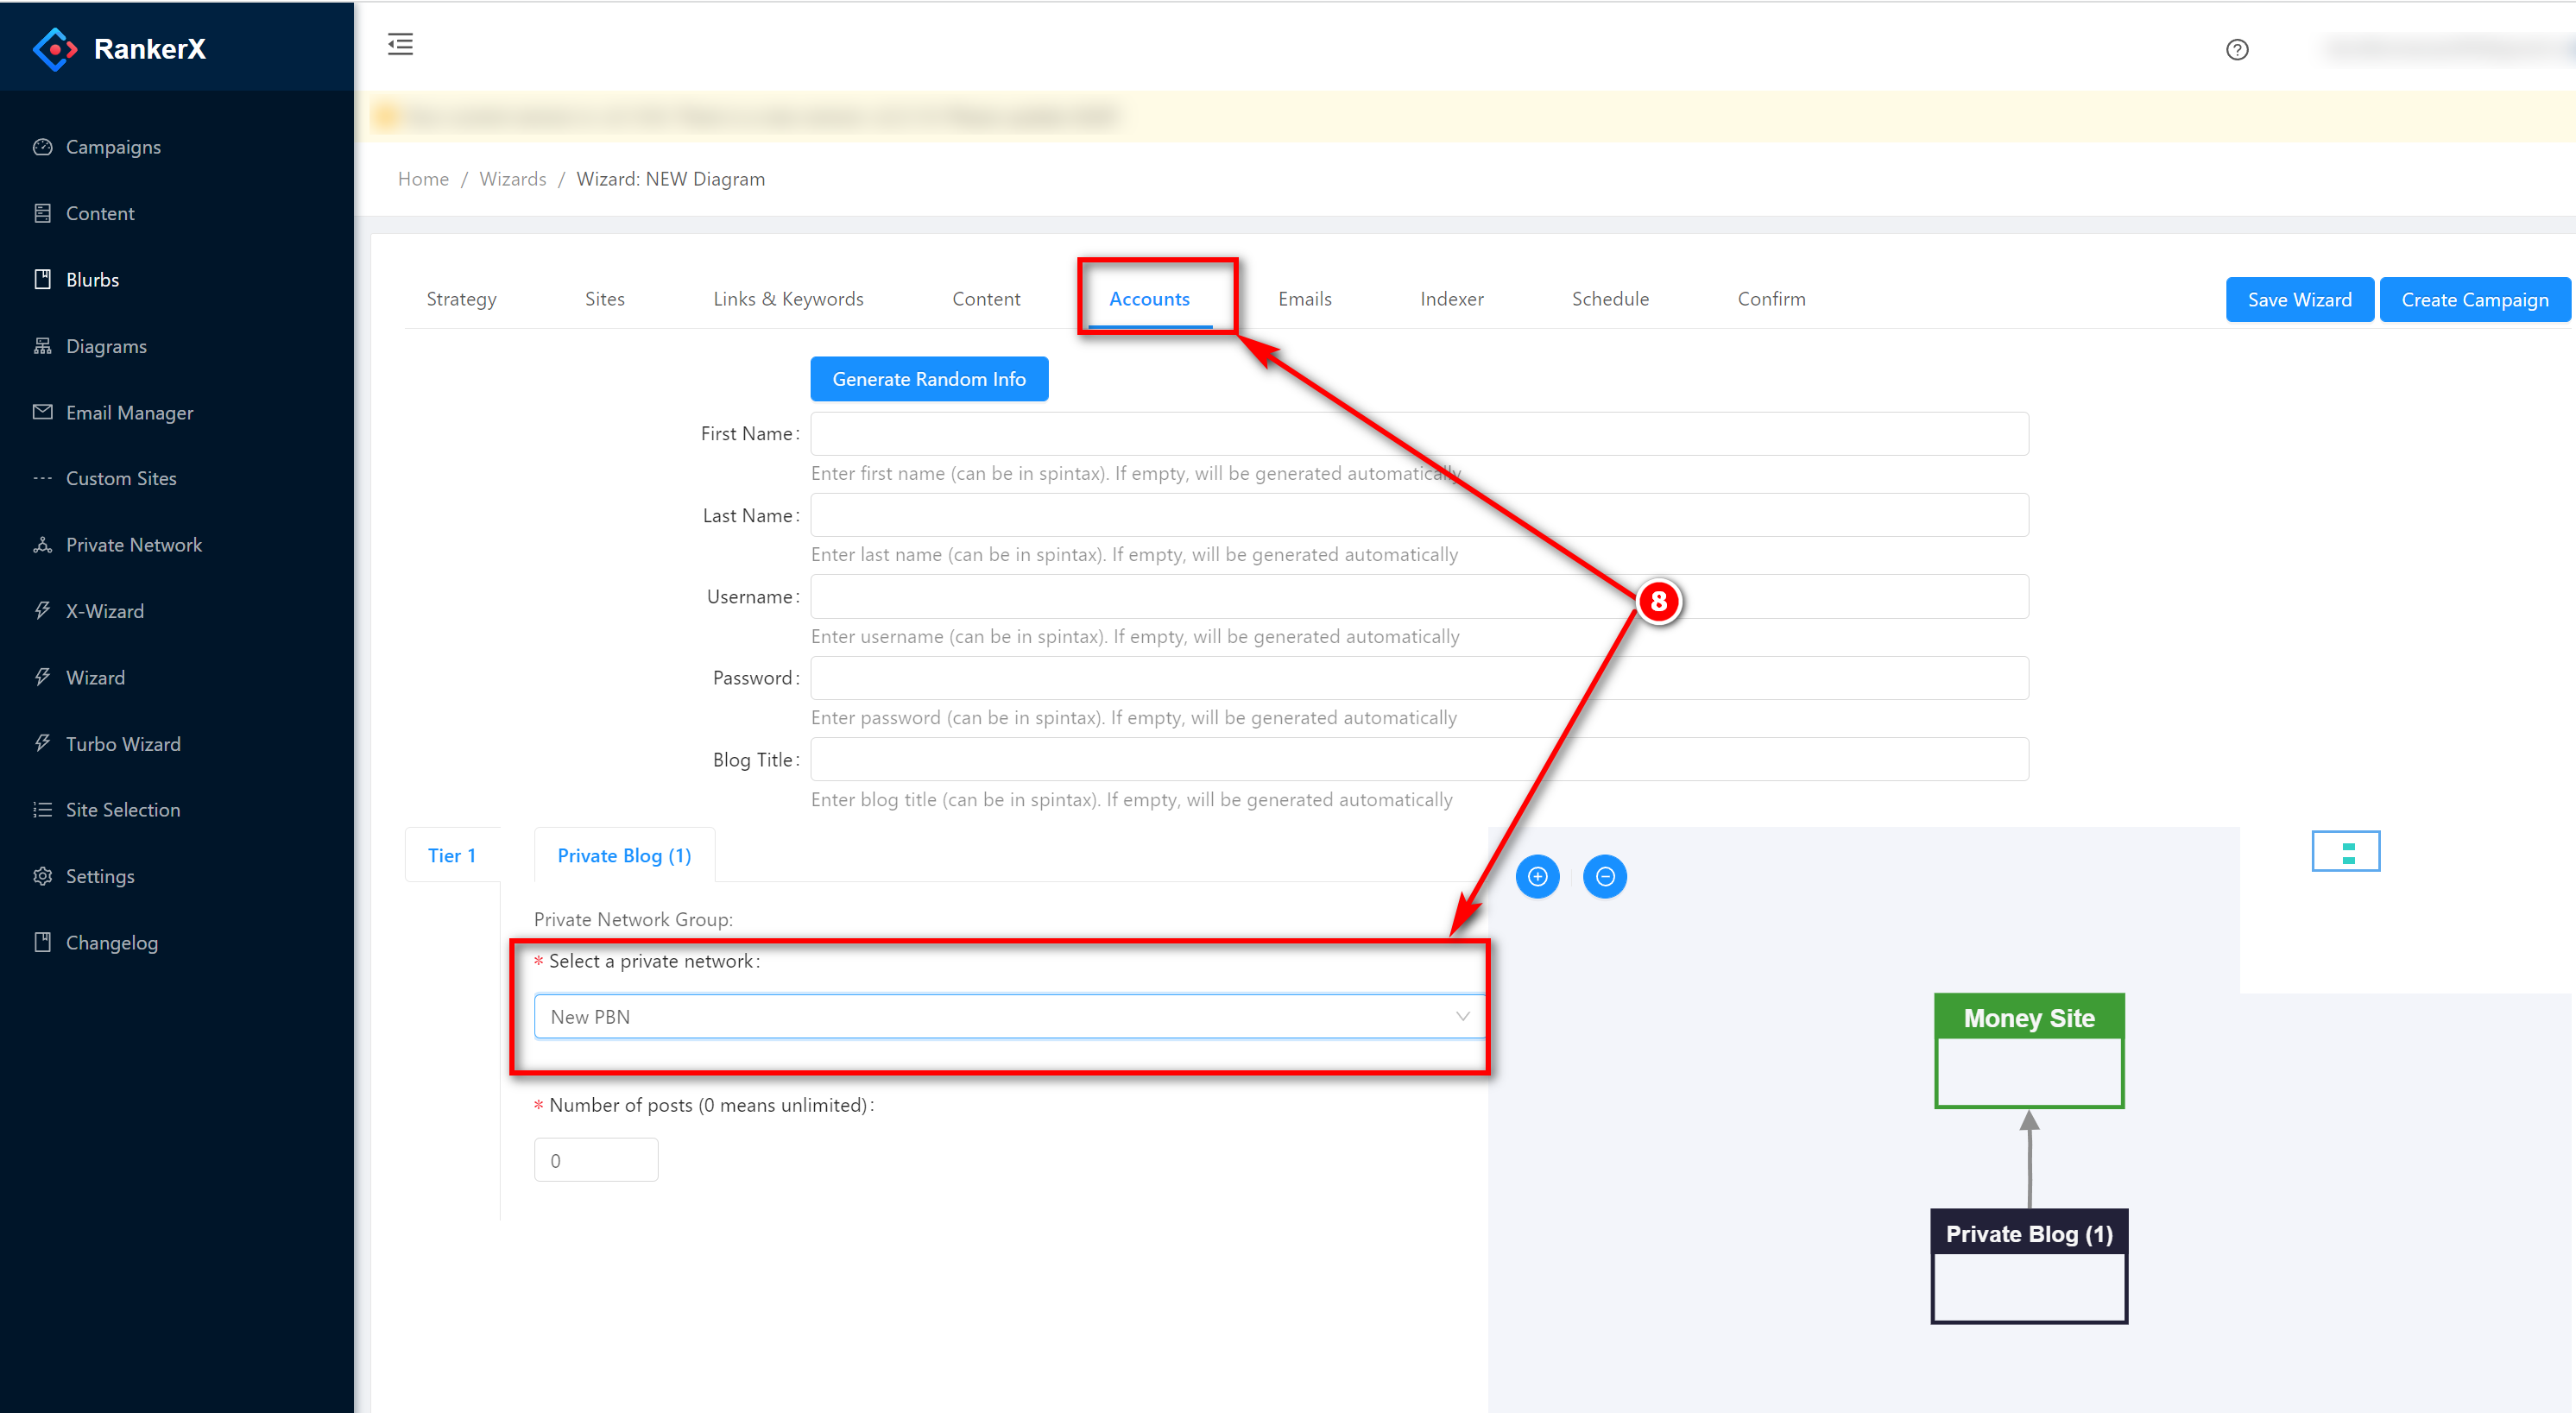Click the Save Wizard button
Image resolution: width=2576 pixels, height=1413 pixels.
tap(2298, 300)
